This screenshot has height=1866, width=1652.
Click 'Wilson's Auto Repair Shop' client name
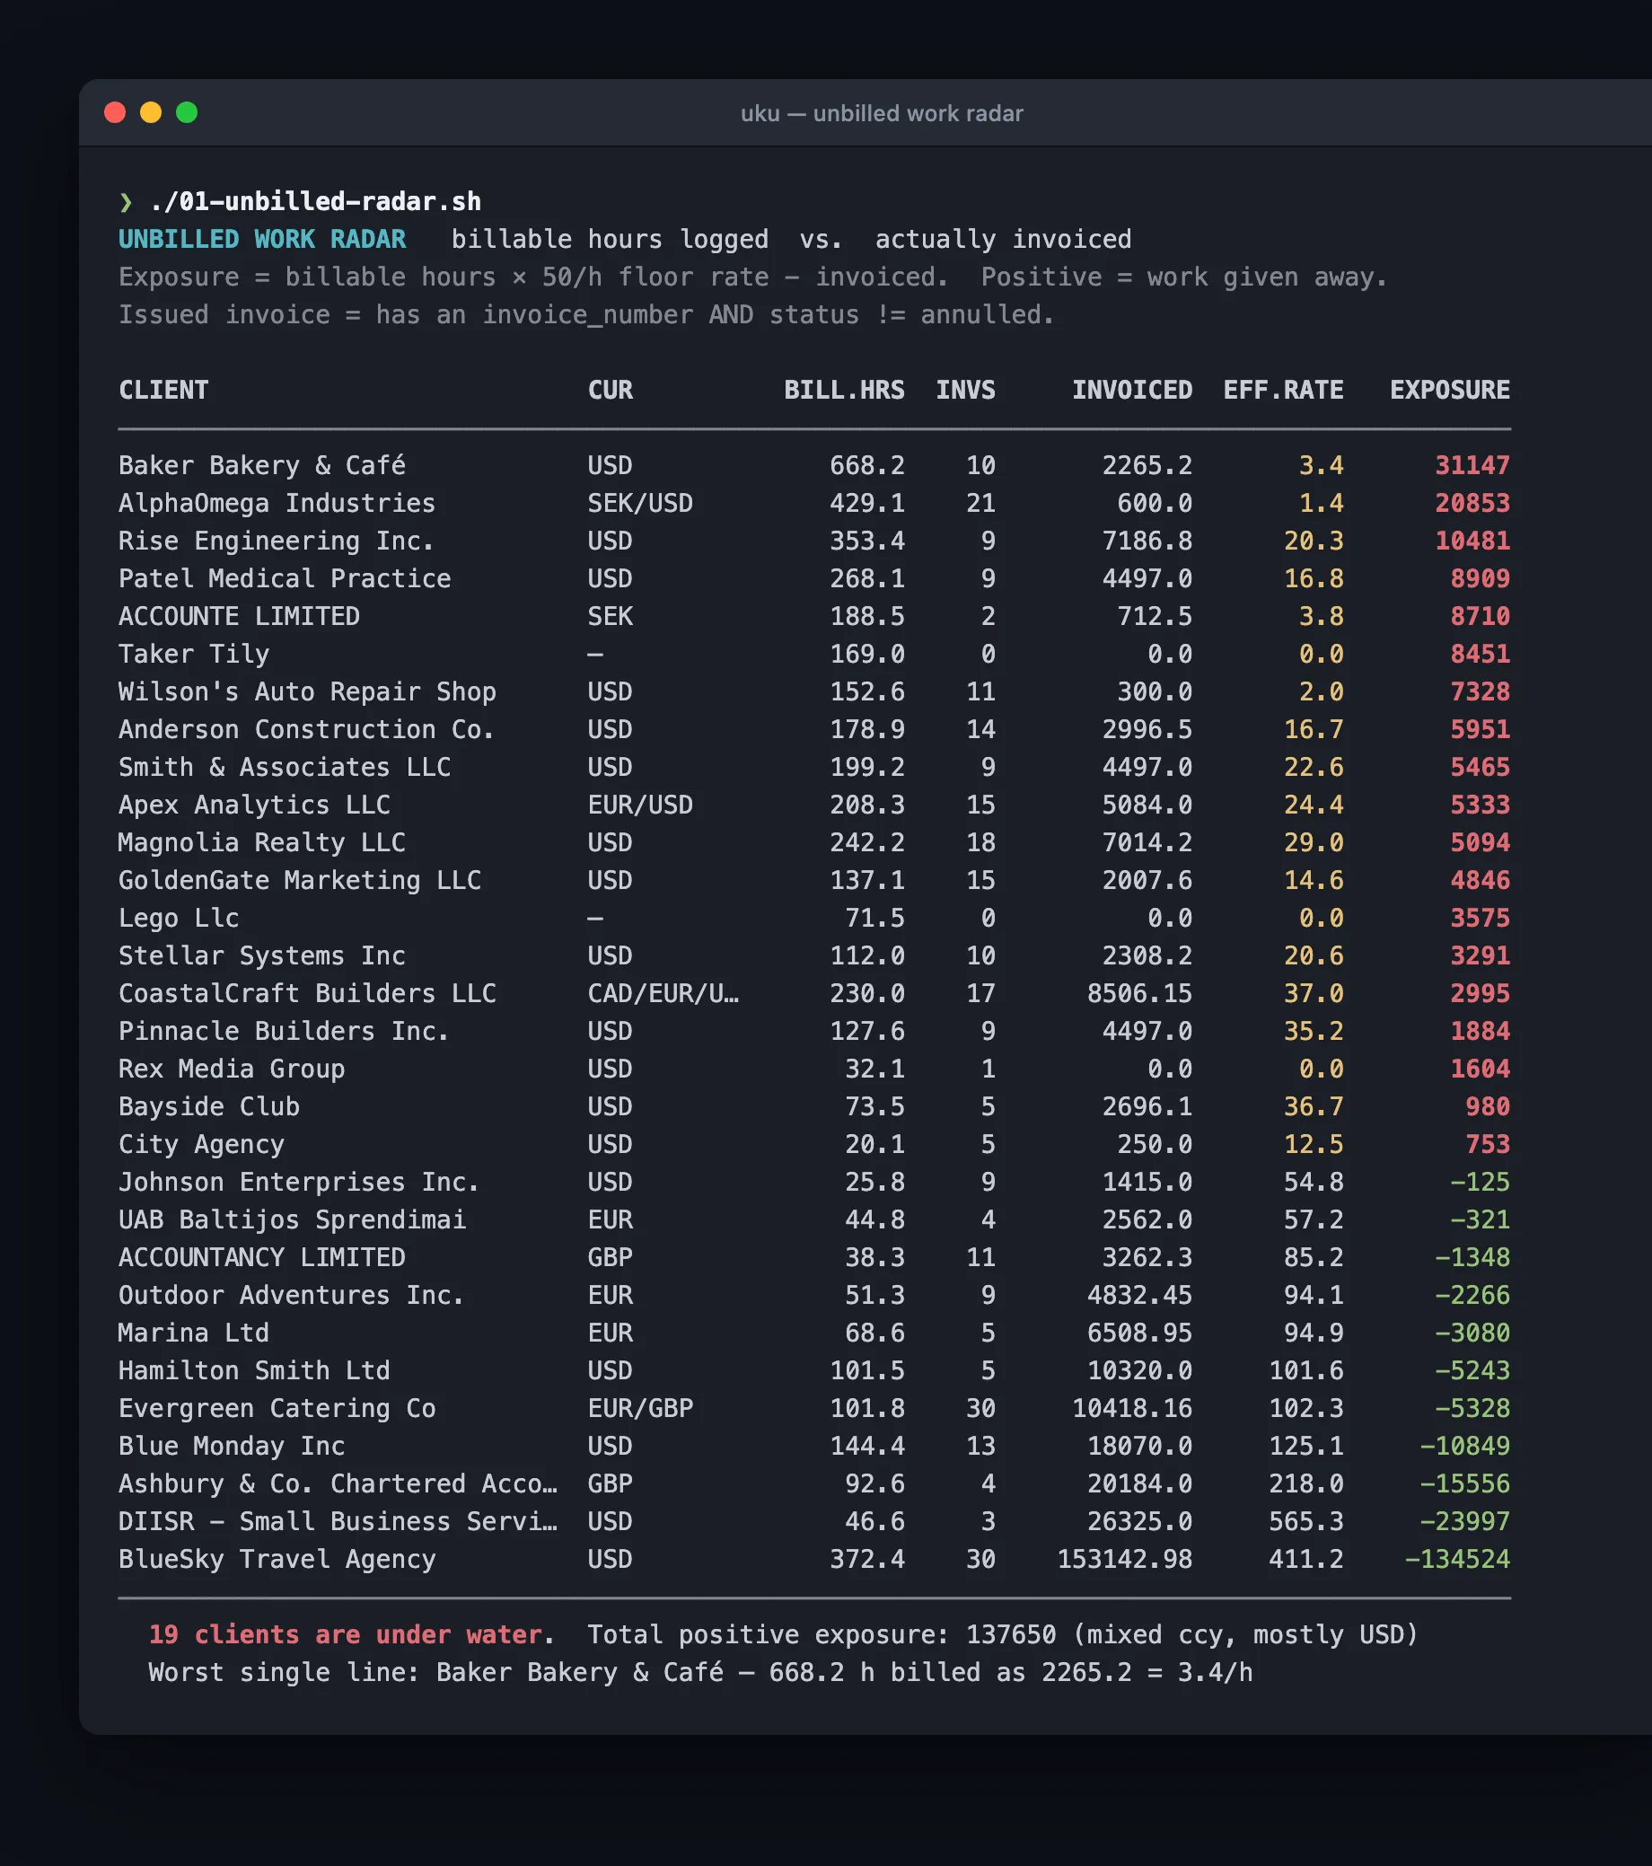tap(308, 692)
